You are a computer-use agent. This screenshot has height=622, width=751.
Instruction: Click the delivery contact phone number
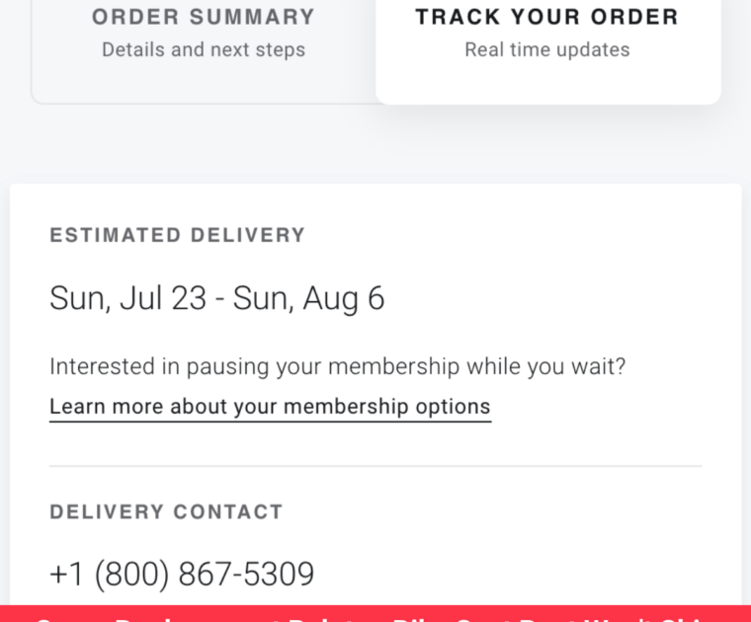(x=182, y=574)
